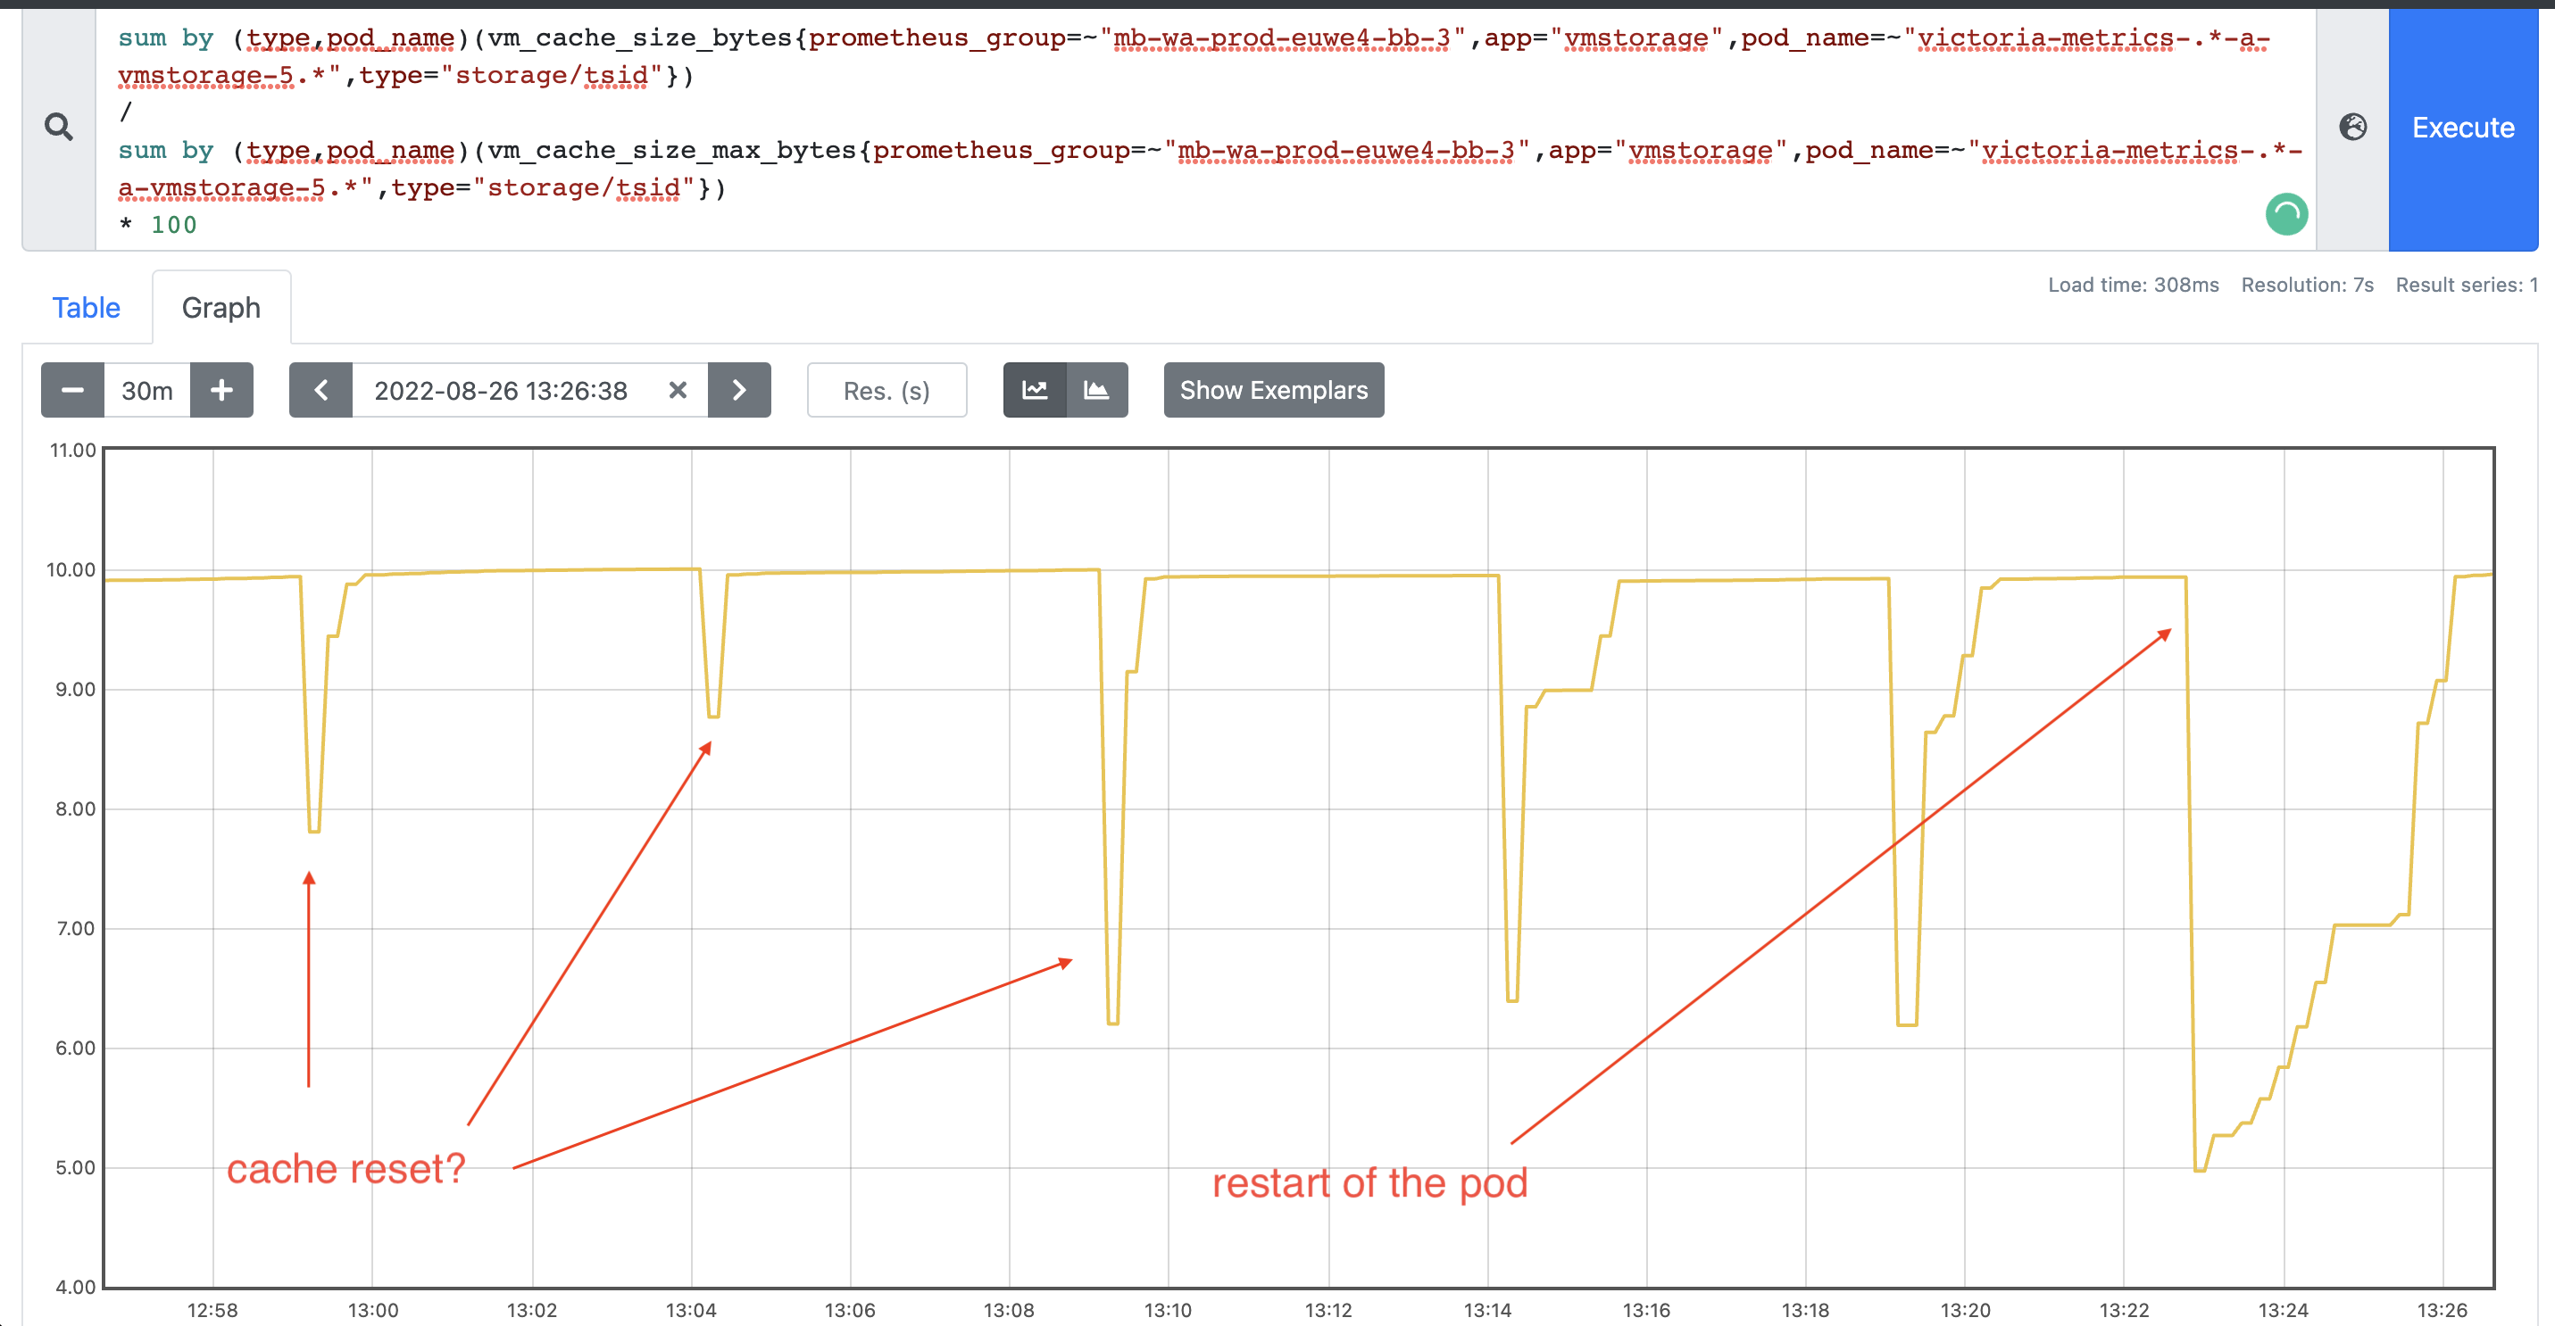Image resolution: width=2555 pixels, height=1326 pixels.
Task: Open the metrics explorer globe icon
Action: coord(2352,127)
